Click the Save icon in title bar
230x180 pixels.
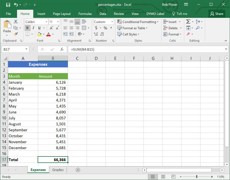click(8, 5)
